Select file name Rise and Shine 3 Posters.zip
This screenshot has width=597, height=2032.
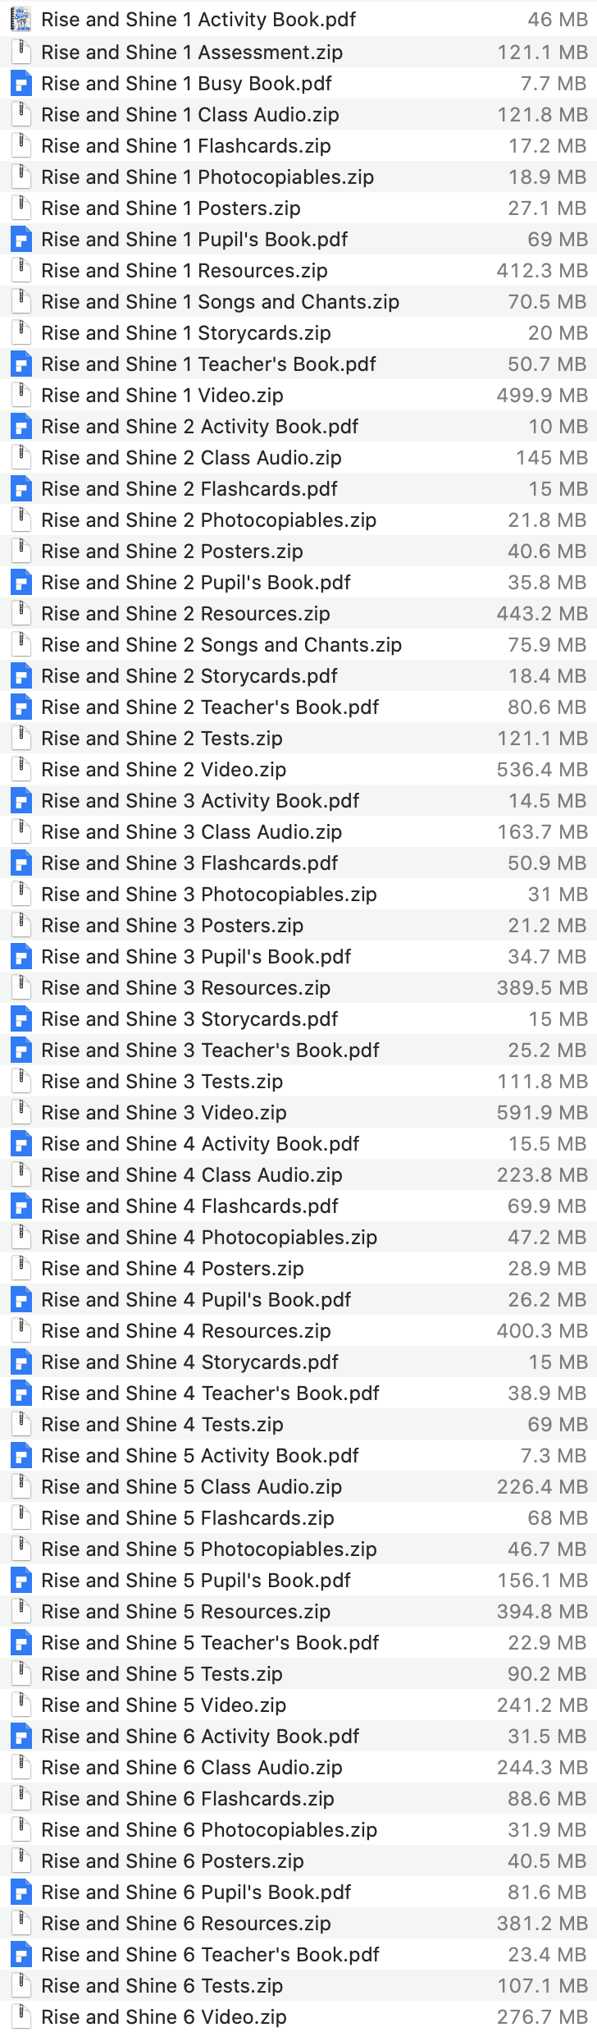[x=172, y=926]
